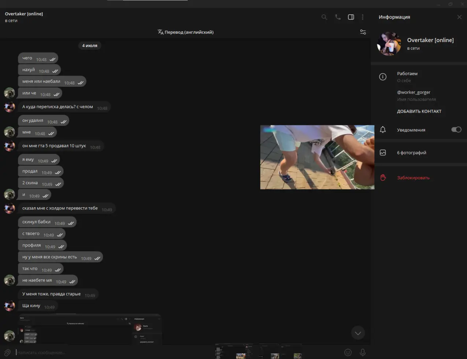This screenshot has height=359, width=467.
Task: Click the Overtaker [online] chat header title
Action: click(x=24, y=14)
